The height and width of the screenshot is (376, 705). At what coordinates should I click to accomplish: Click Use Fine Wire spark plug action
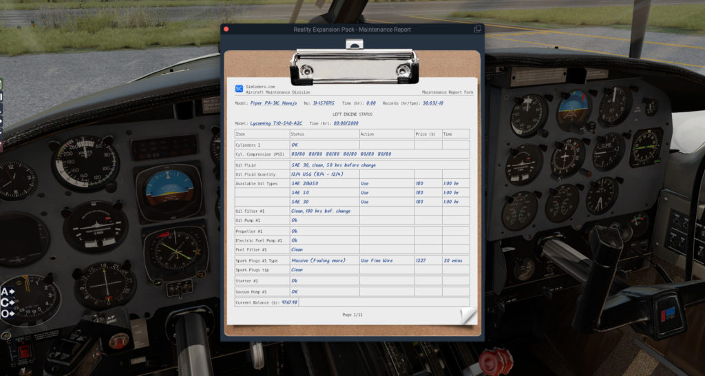tap(377, 260)
